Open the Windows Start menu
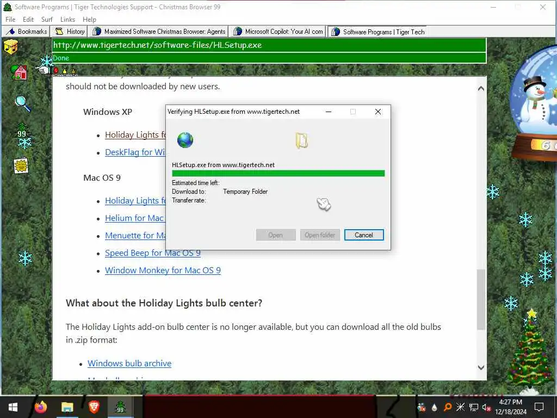The width and height of the screenshot is (557, 418). [x=13, y=407]
